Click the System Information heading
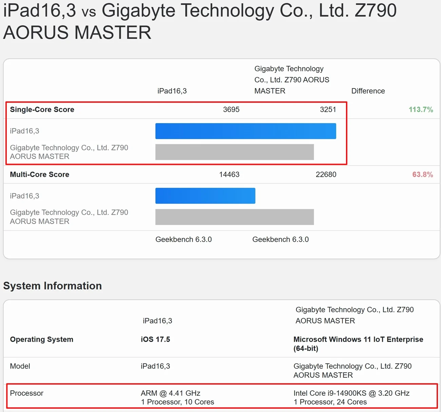This screenshot has height=412, width=441. (53, 286)
